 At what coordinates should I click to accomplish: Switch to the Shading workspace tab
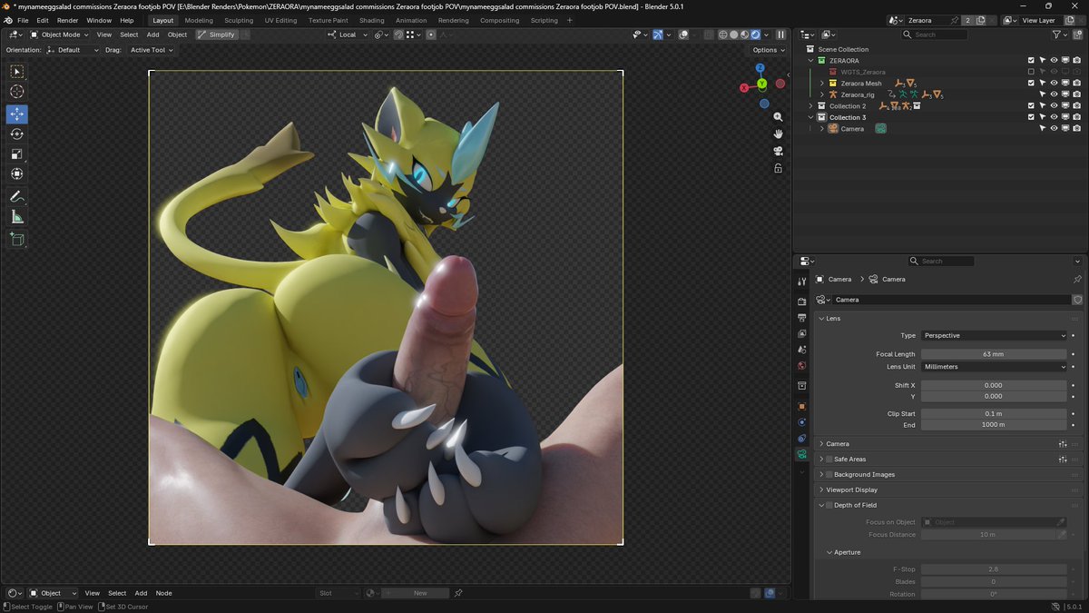[371, 20]
